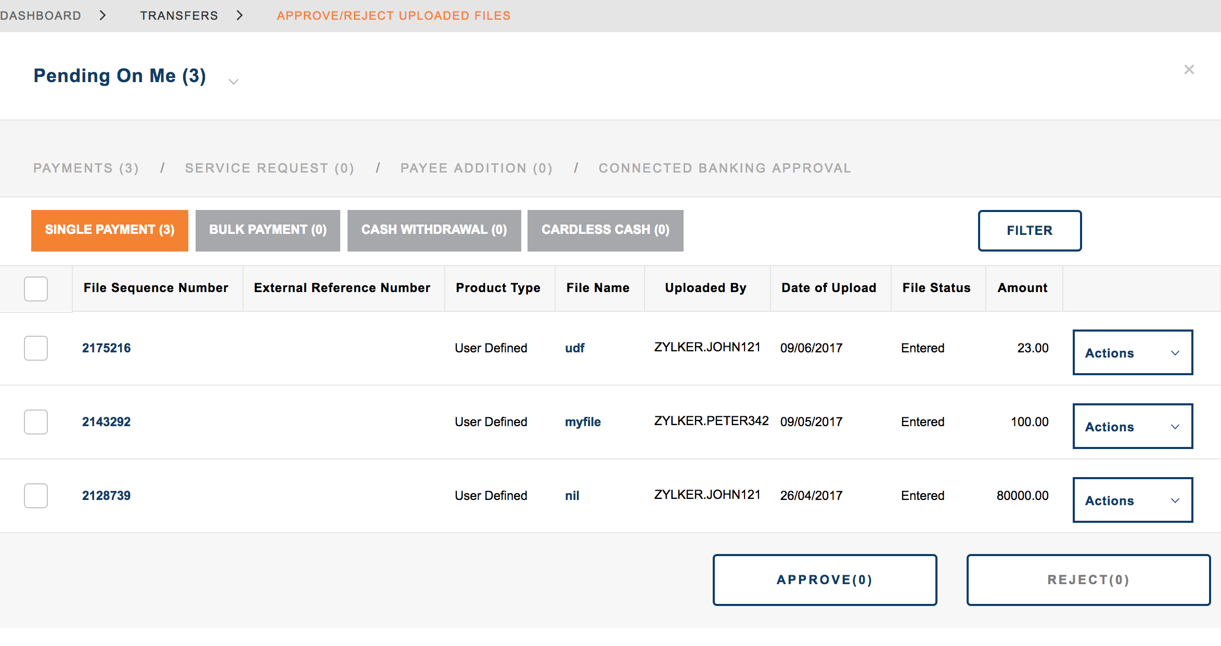Open the Connected Banking Approval tab
1221x646 pixels.
[724, 167]
